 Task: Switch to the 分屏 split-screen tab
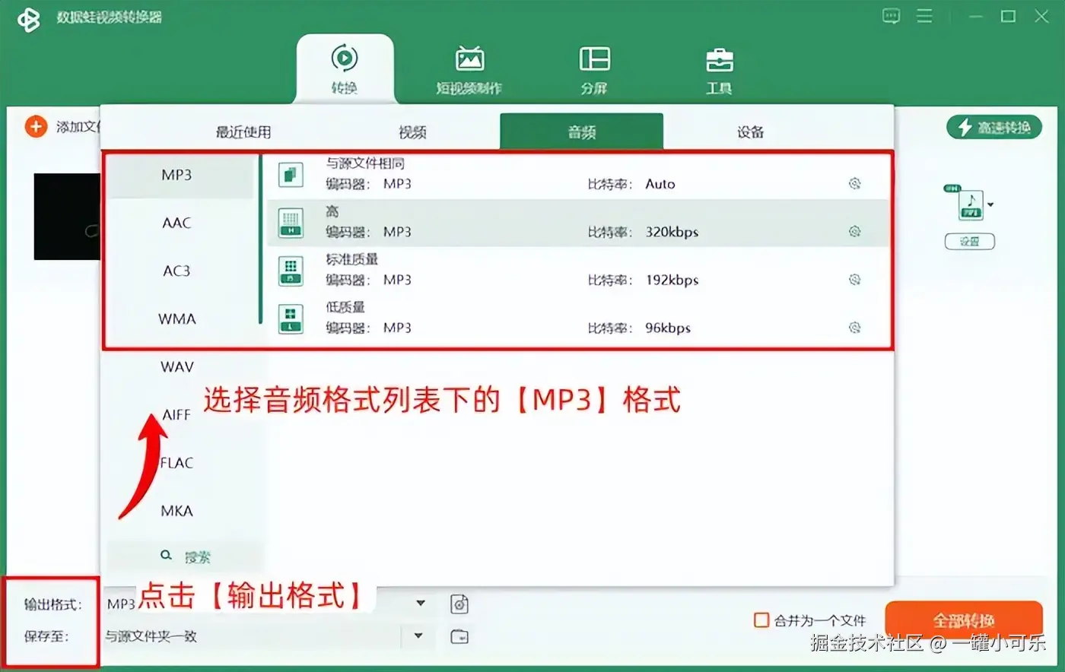pyautogui.click(x=594, y=69)
